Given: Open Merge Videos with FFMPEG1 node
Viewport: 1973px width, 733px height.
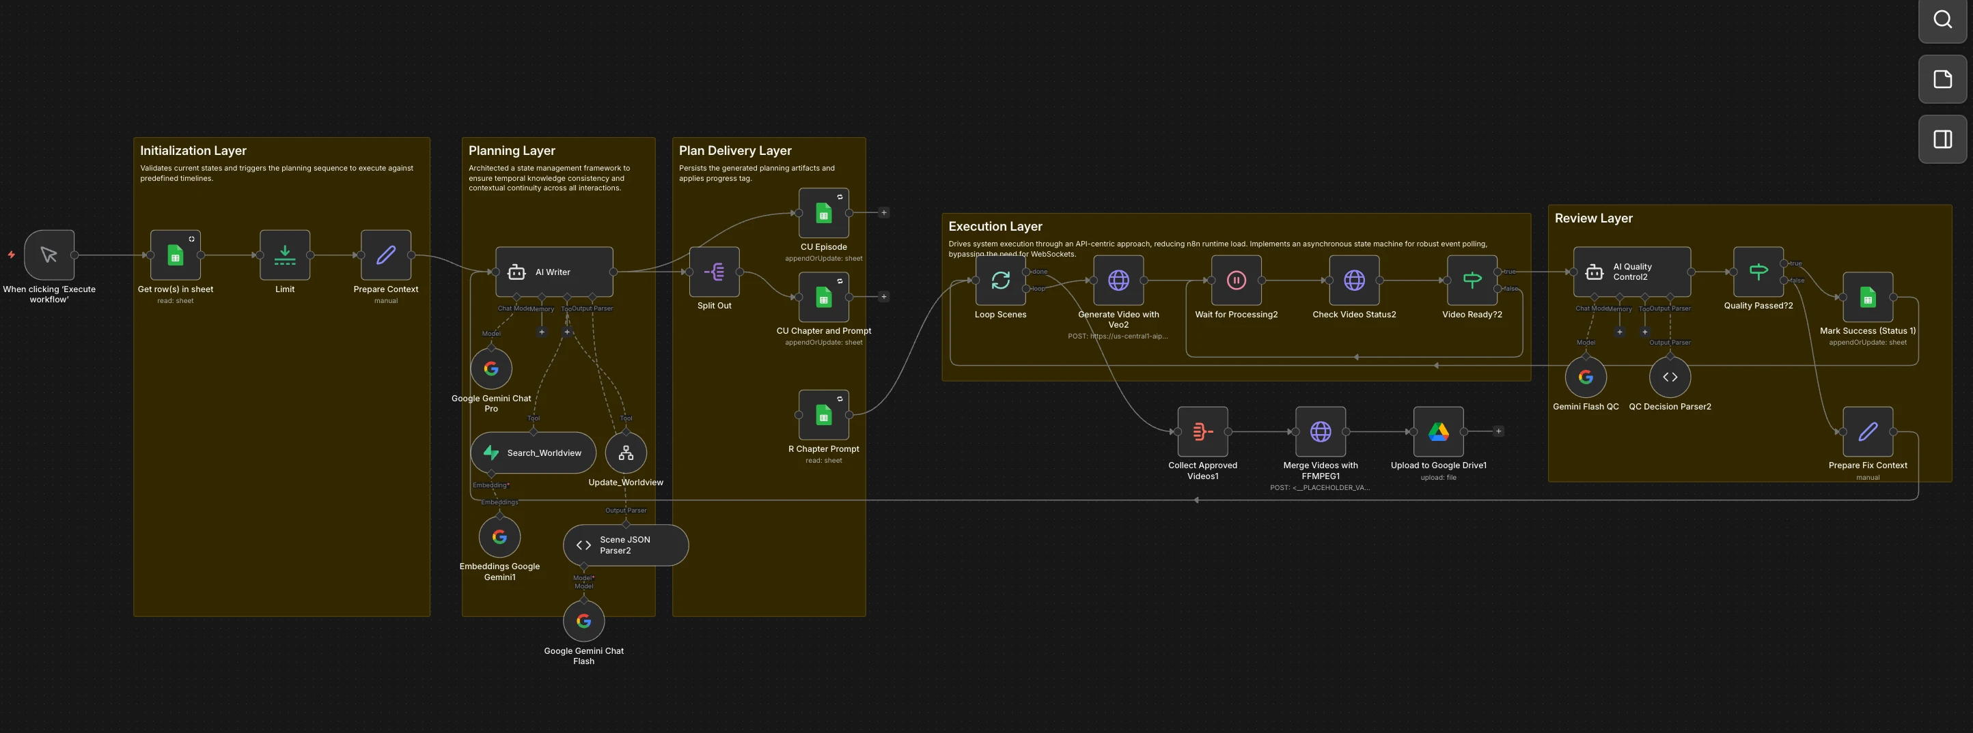Looking at the screenshot, I should tap(1321, 431).
